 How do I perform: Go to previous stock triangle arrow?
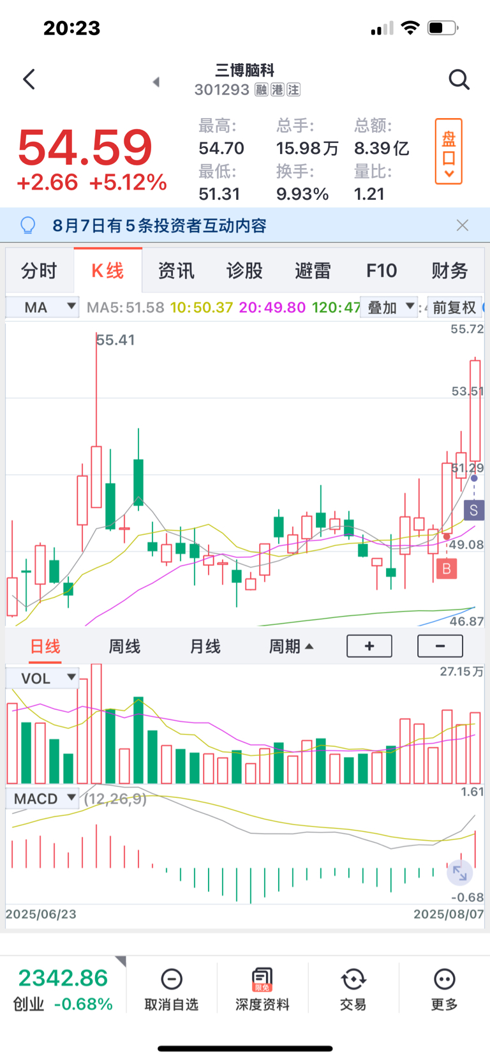[156, 82]
